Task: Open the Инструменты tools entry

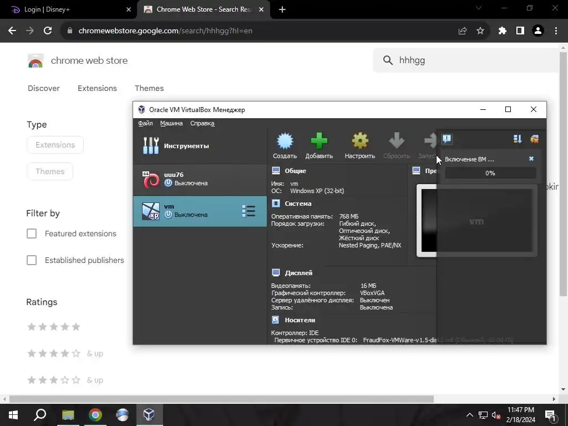Action: click(x=200, y=146)
